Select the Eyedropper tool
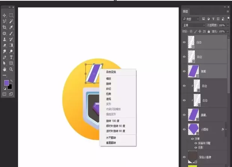The height and width of the screenshot is (167, 232). click(x=11, y=27)
